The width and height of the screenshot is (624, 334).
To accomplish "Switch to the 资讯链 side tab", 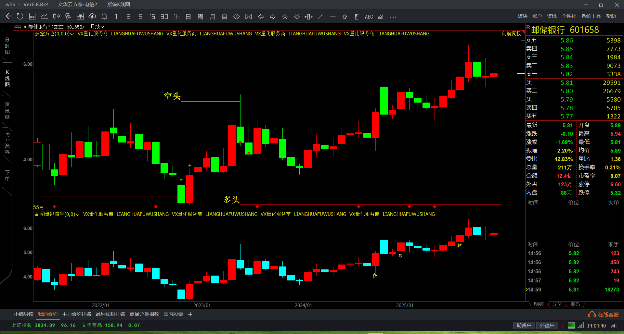I will [7, 111].
